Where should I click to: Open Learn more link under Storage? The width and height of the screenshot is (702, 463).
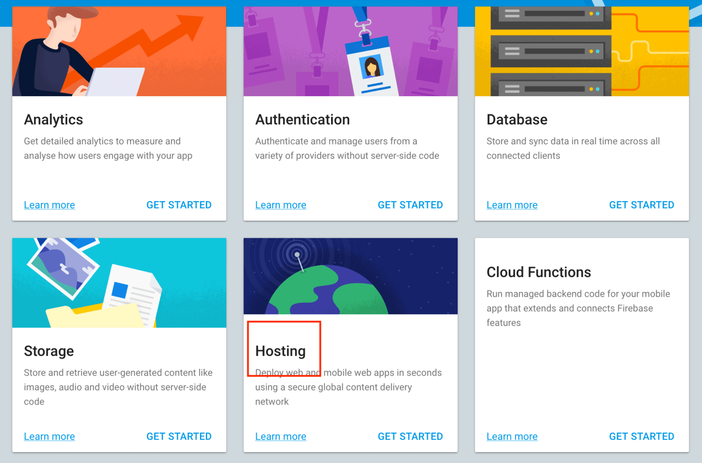[50, 437]
